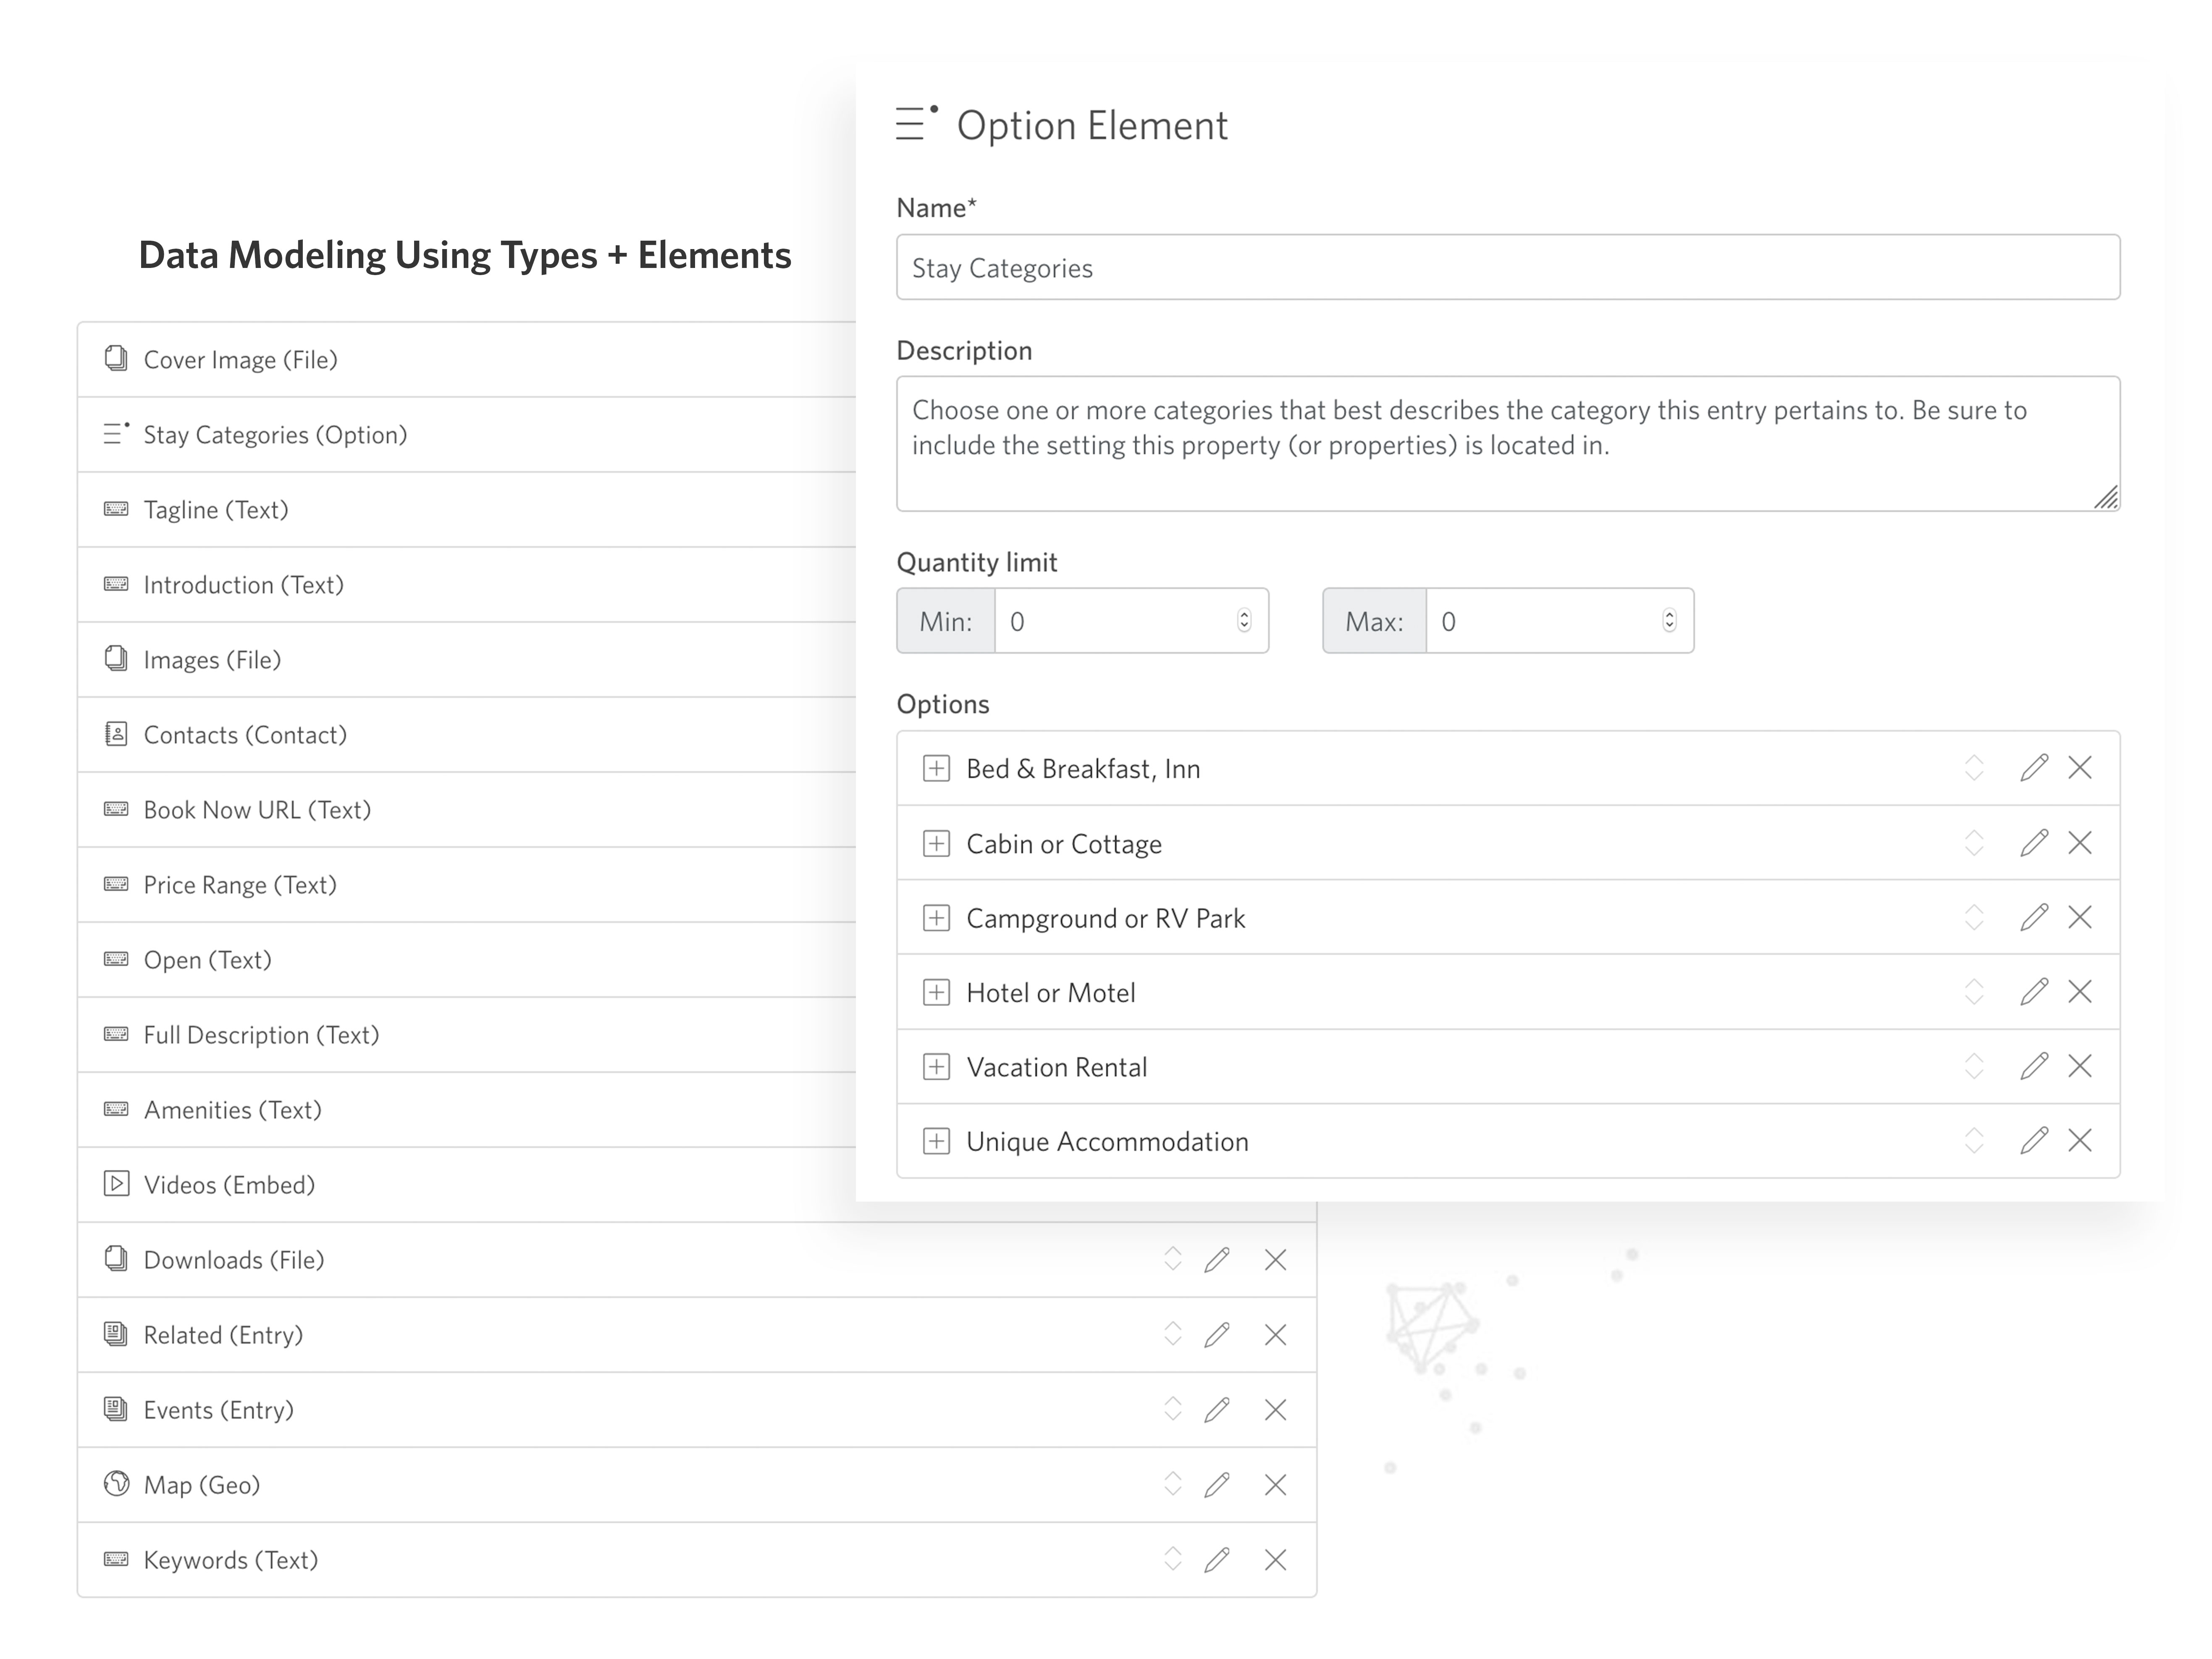Remove the Map (Geo) element
This screenshot has height=1659, width=2212.
coord(1275,1485)
